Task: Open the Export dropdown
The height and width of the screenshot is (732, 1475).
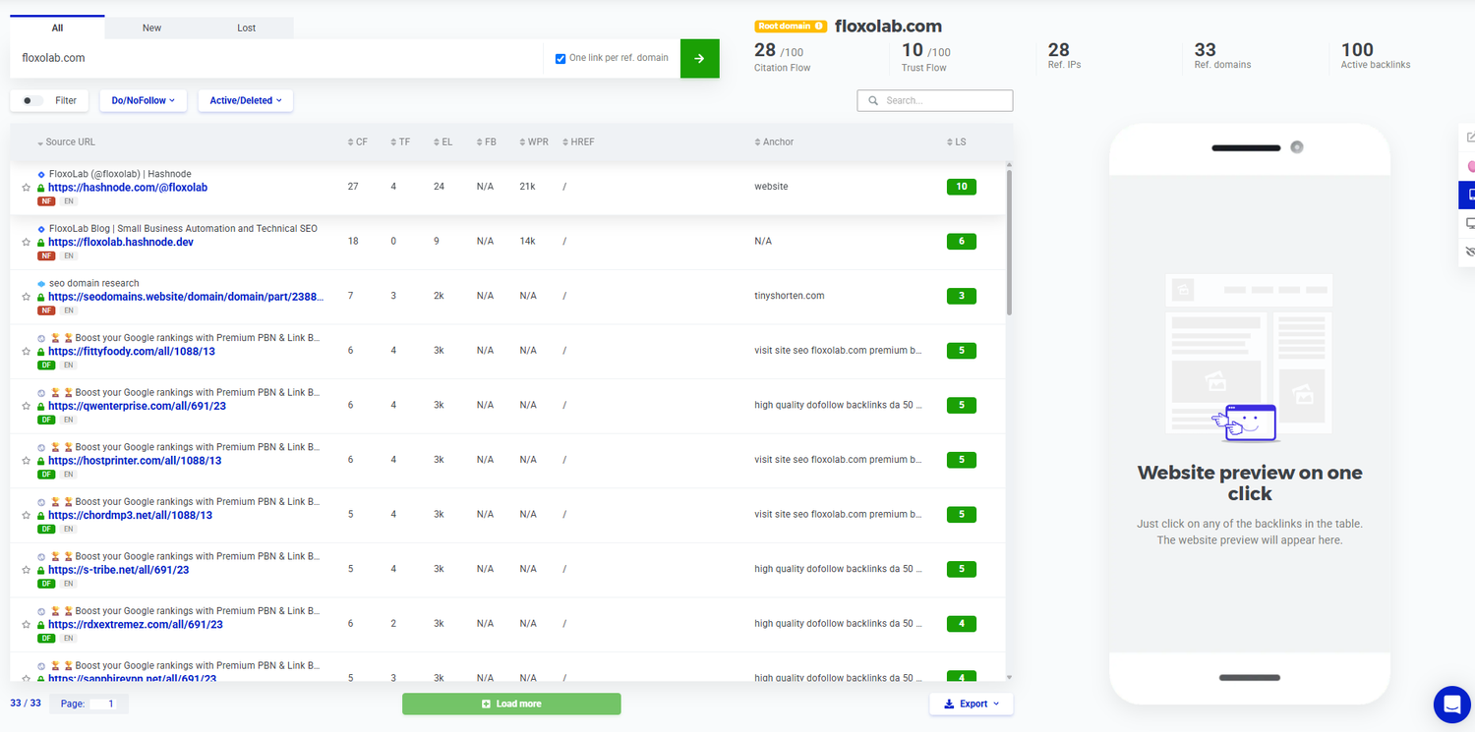Action: coord(971,704)
